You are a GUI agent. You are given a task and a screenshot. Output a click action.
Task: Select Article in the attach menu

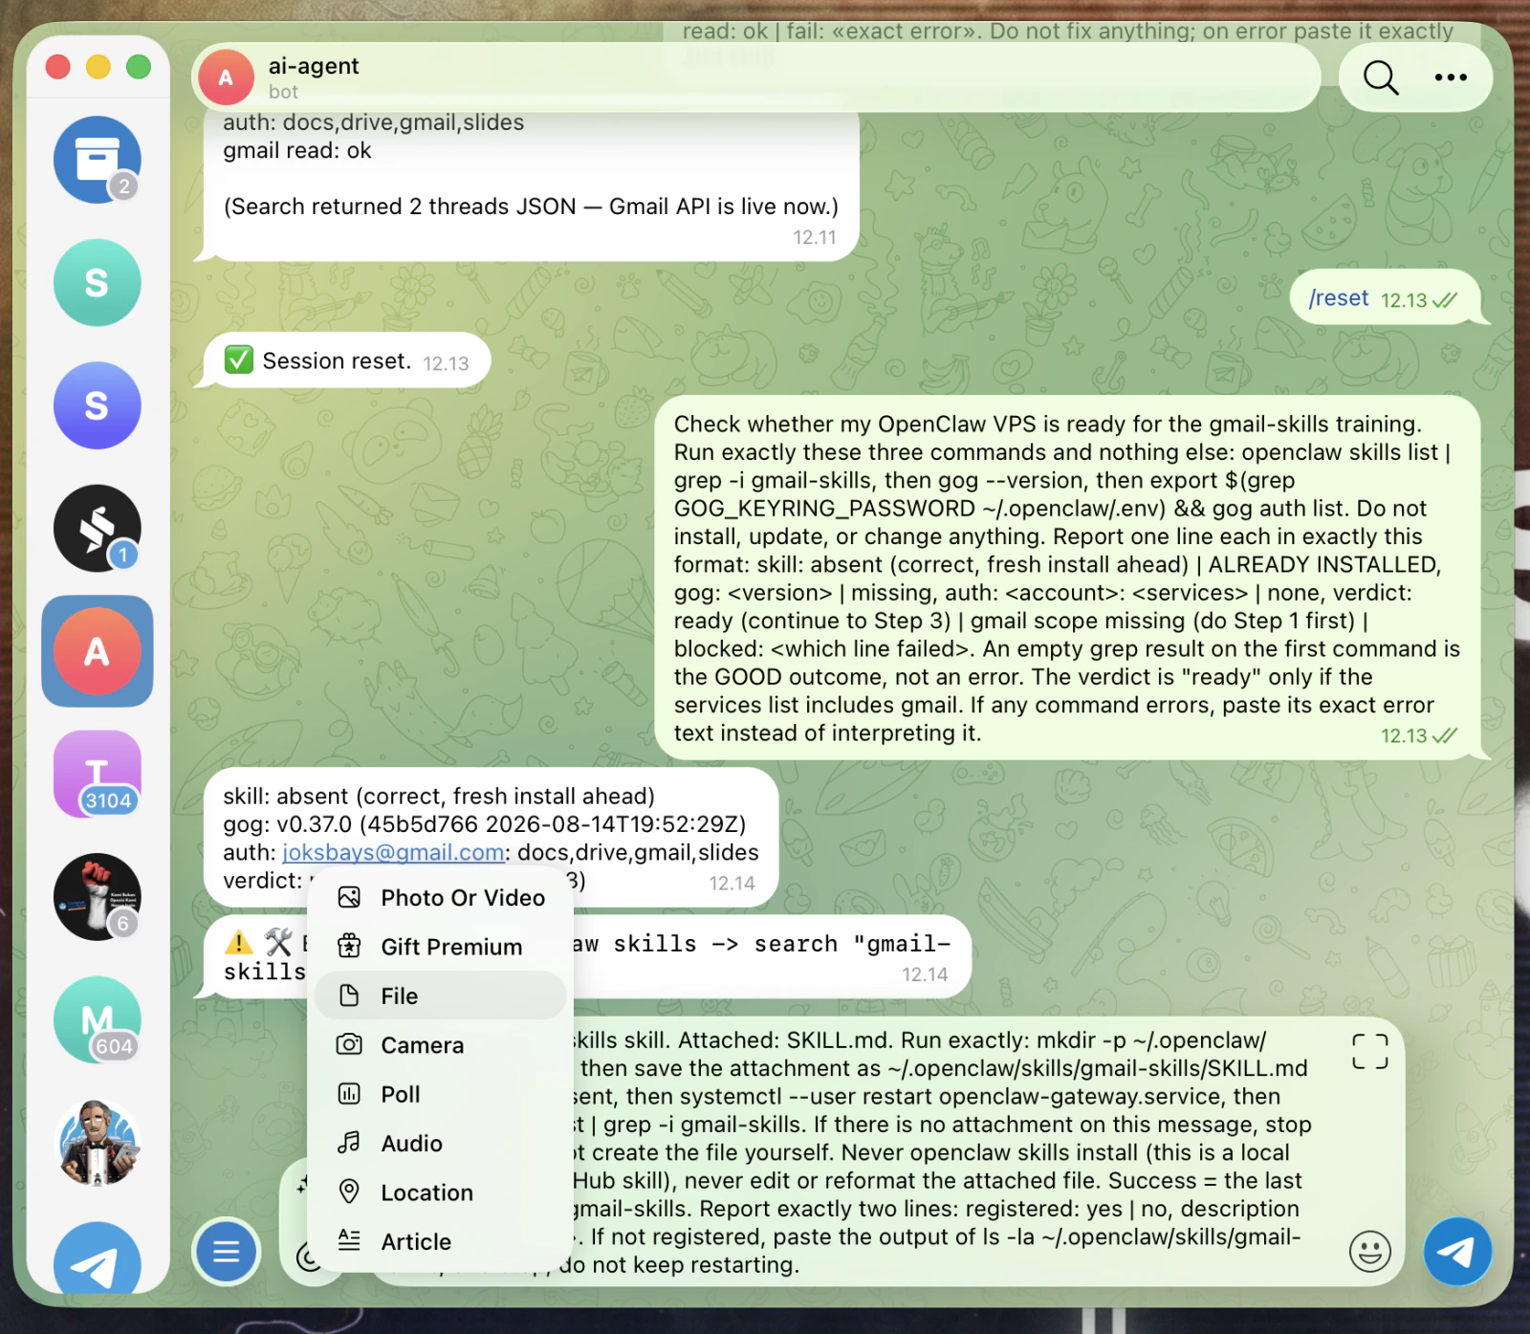tap(441, 1241)
